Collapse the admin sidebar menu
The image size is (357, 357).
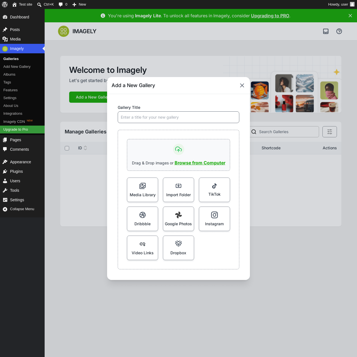click(22, 209)
